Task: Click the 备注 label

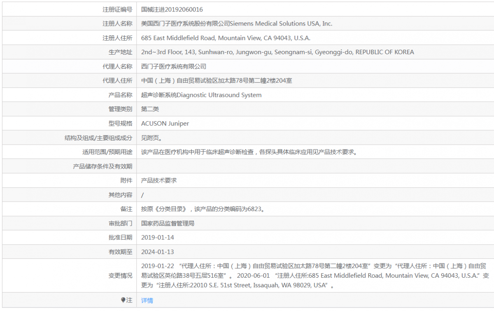Action: [x=126, y=209]
